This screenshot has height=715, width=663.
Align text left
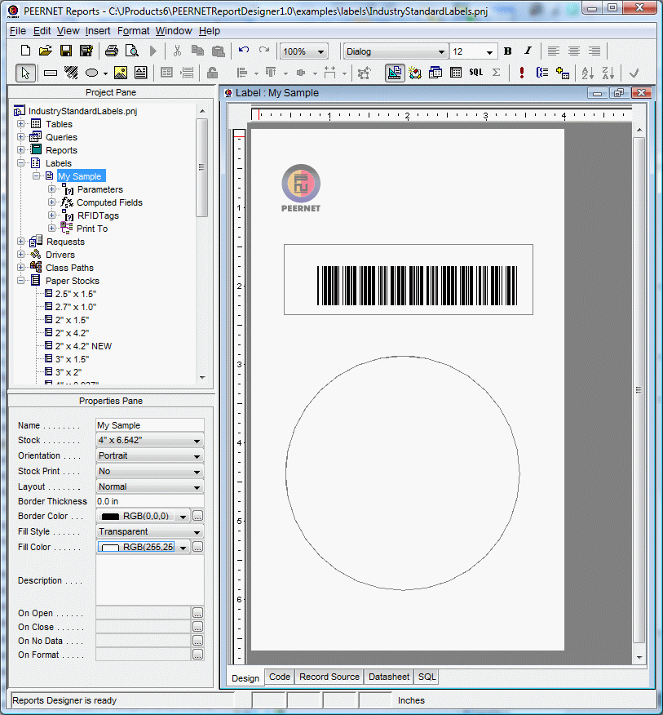pyautogui.click(x=553, y=51)
